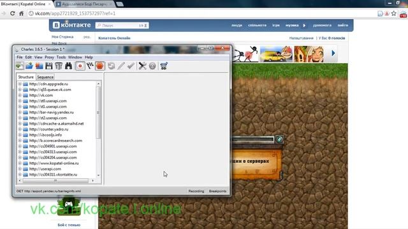Open the Edit menu in Charles
The width and height of the screenshot is (408, 229).
tap(28, 57)
